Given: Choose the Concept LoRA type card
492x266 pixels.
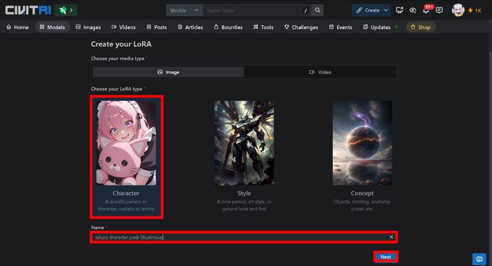Looking at the screenshot, I should (362, 157).
